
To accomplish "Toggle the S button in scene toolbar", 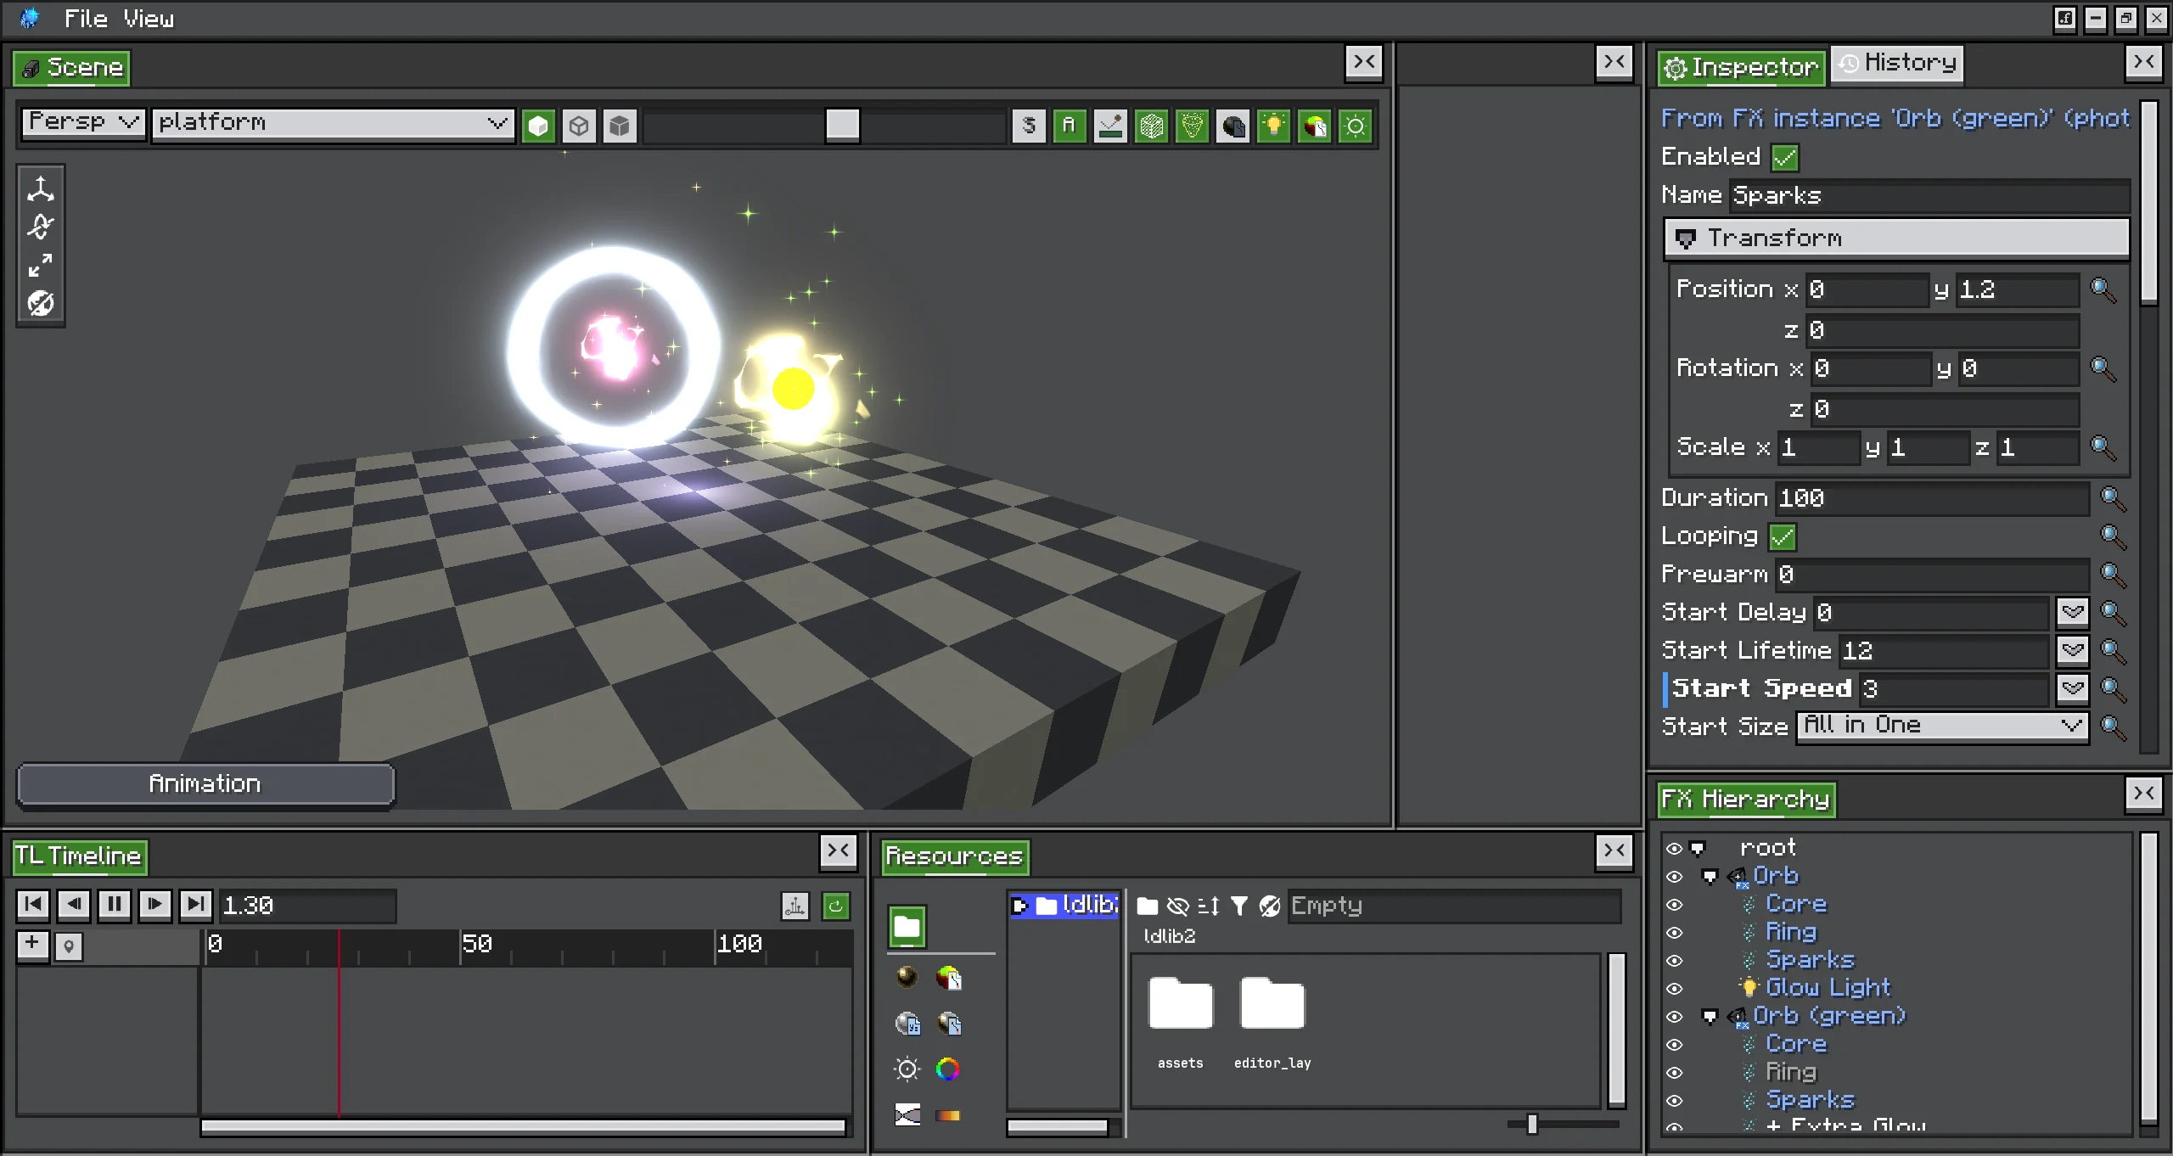I will [x=1029, y=126].
